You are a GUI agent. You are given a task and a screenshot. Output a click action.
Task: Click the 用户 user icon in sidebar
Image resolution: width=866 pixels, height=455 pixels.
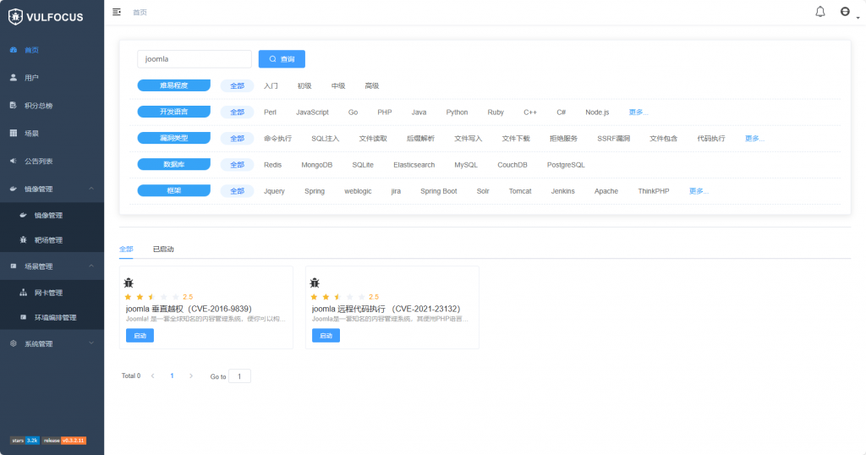coord(14,78)
